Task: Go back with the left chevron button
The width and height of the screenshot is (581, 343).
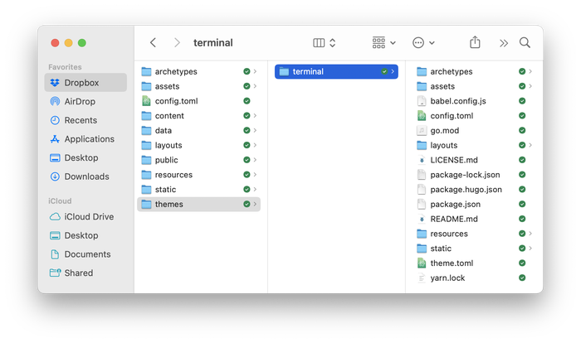Action: point(153,43)
